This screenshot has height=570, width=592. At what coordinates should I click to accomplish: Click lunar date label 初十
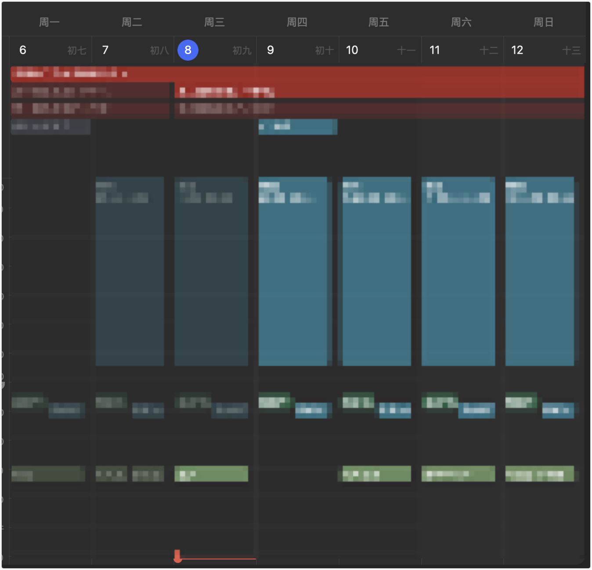(324, 51)
